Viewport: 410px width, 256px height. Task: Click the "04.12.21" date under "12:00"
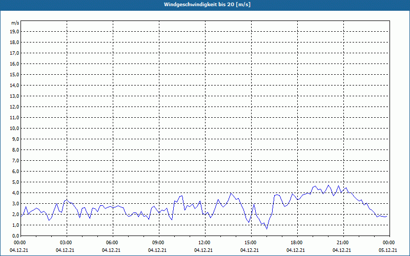[203, 250]
